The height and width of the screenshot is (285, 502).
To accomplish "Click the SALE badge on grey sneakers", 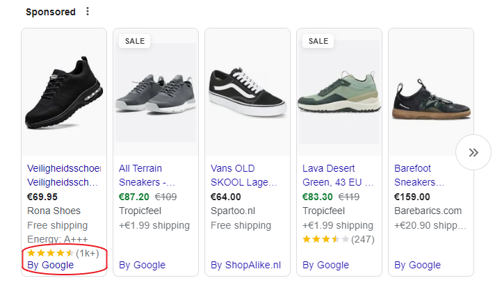I will pyautogui.click(x=134, y=41).
